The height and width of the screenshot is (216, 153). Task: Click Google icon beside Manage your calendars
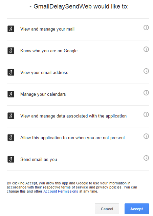pyautogui.click(x=11, y=94)
